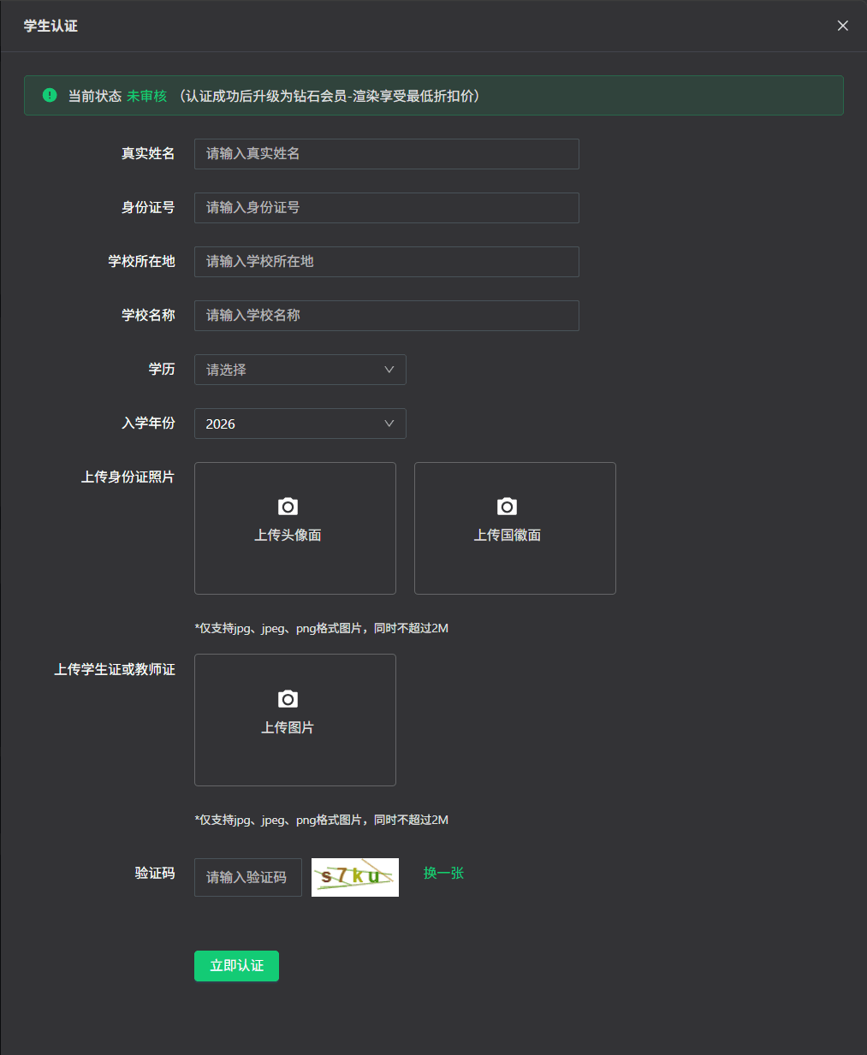Image resolution: width=867 pixels, height=1055 pixels.
Task: Click the 入学年份 field label
Action: [x=148, y=423]
